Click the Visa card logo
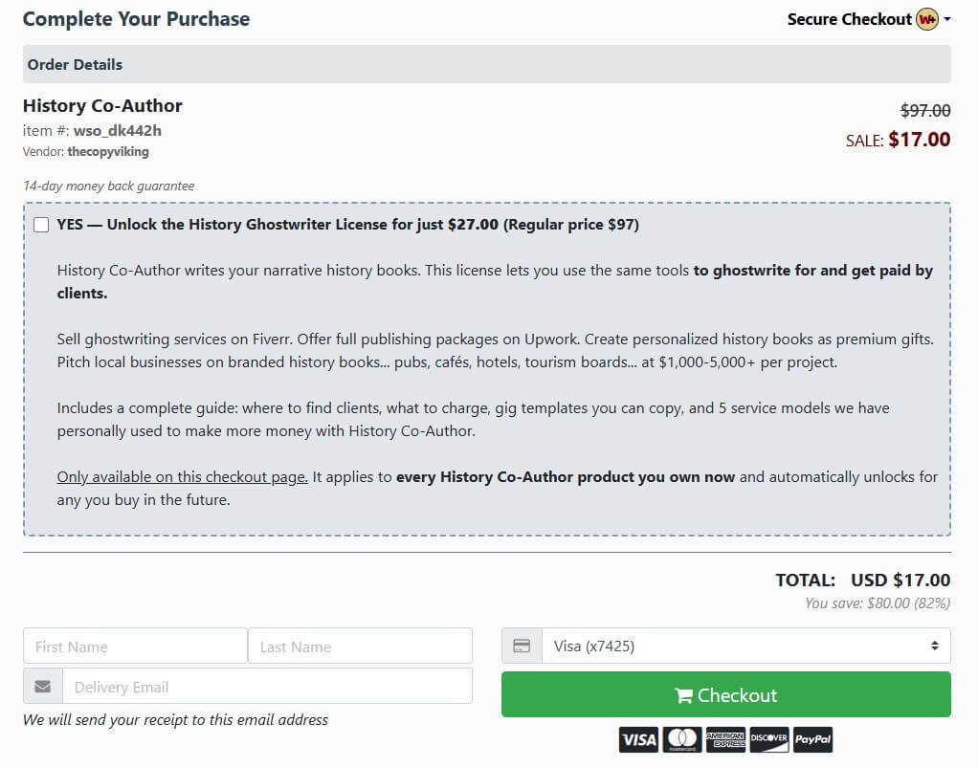Screen dimensions: 978x767 [x=638, y=739]
